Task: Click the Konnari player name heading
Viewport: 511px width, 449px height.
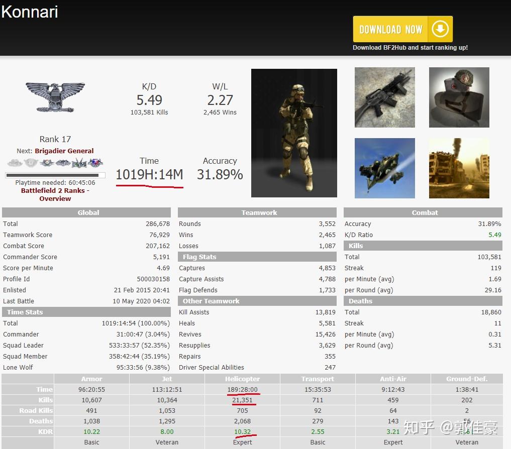Action: click(30, 12)
